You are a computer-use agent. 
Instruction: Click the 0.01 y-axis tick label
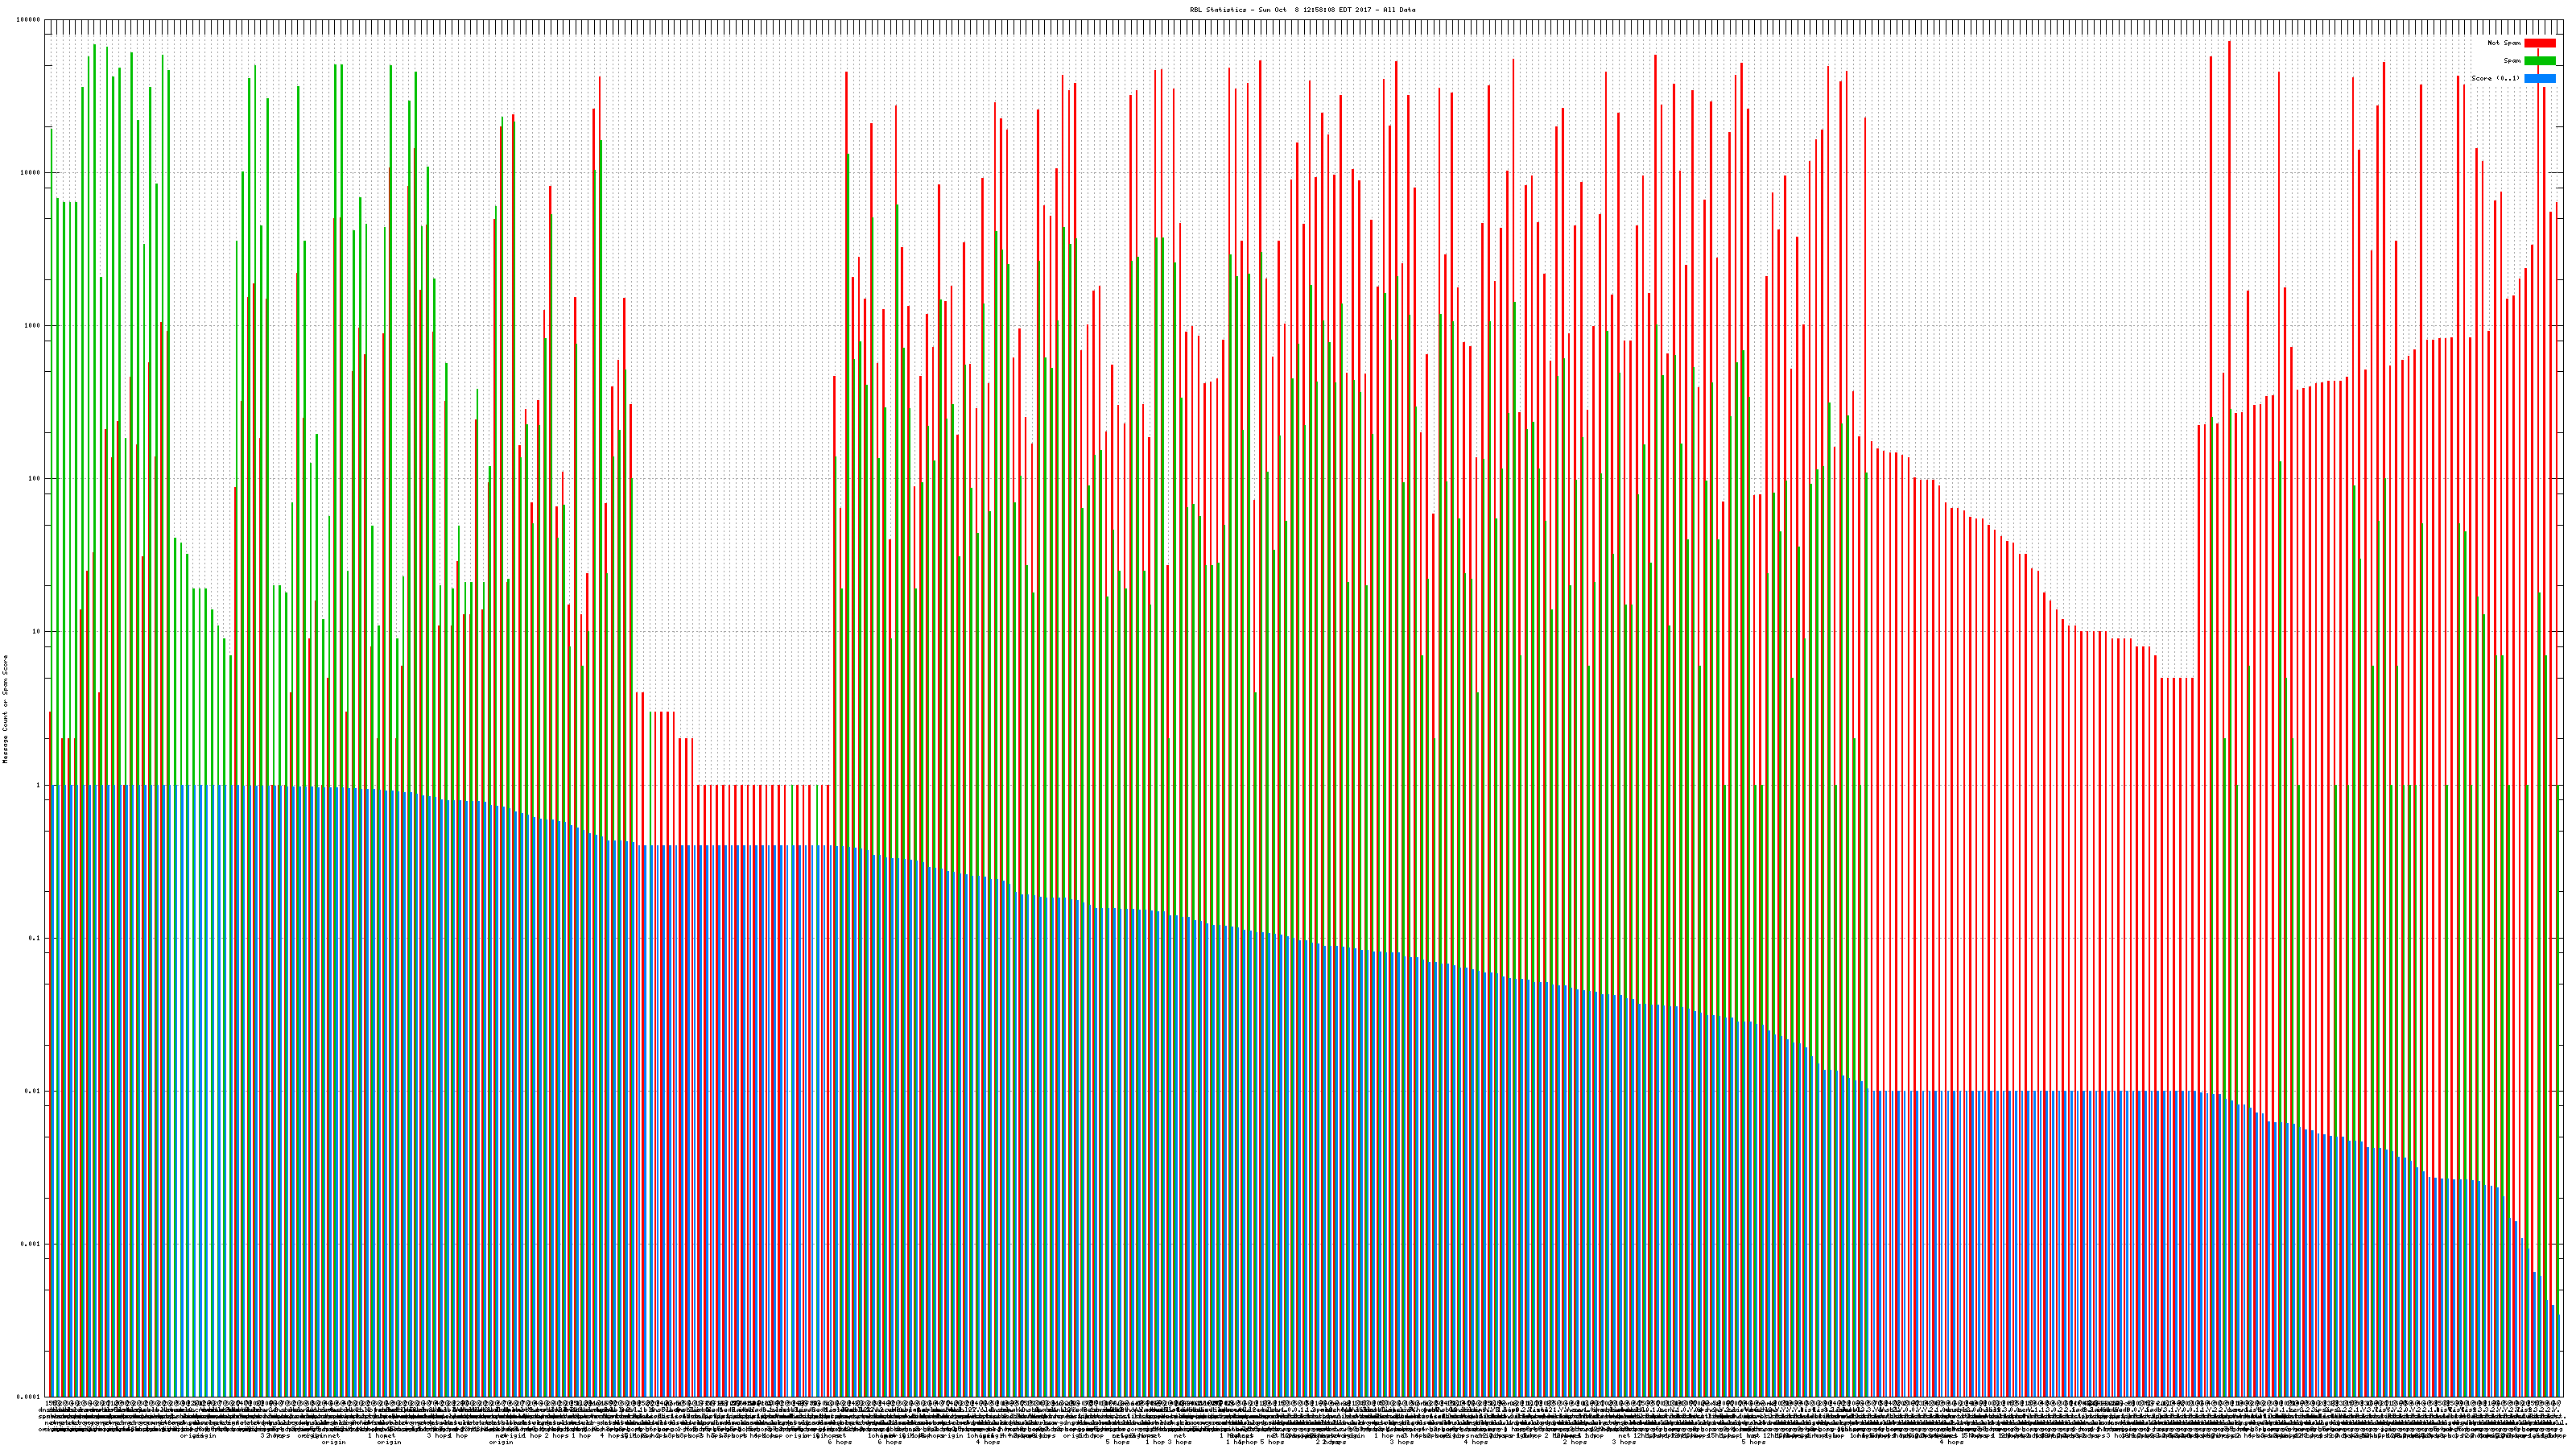coord(33,1091)
